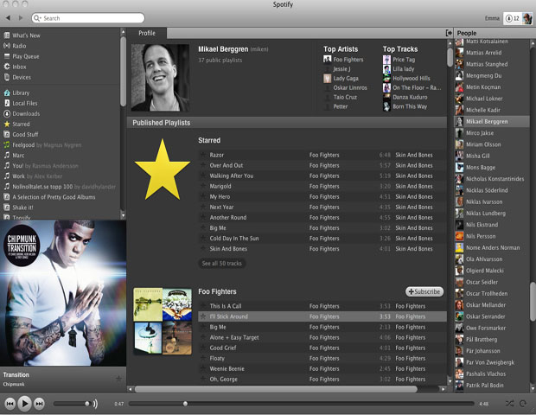This screenshot has width=536, height=415.
Task: Open the Radio section
Action: (18, 46)
